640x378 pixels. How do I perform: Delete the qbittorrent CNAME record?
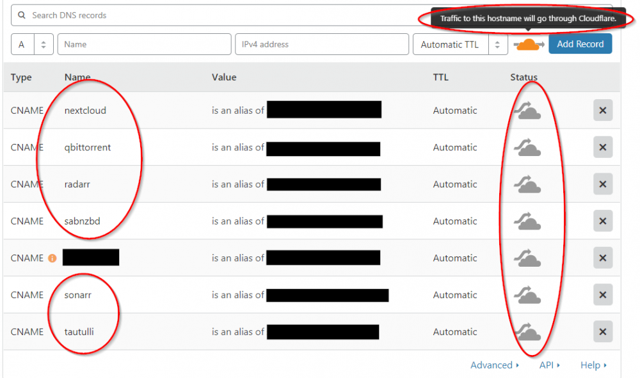603,147
